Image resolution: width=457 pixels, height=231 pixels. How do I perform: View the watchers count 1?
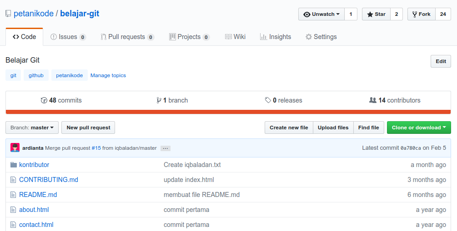(x=351, y=14)
